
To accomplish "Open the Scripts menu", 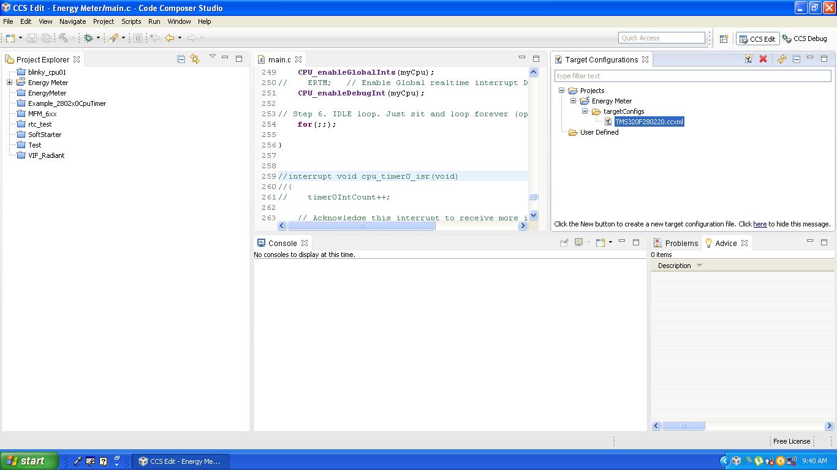I will tap(131, 21).
